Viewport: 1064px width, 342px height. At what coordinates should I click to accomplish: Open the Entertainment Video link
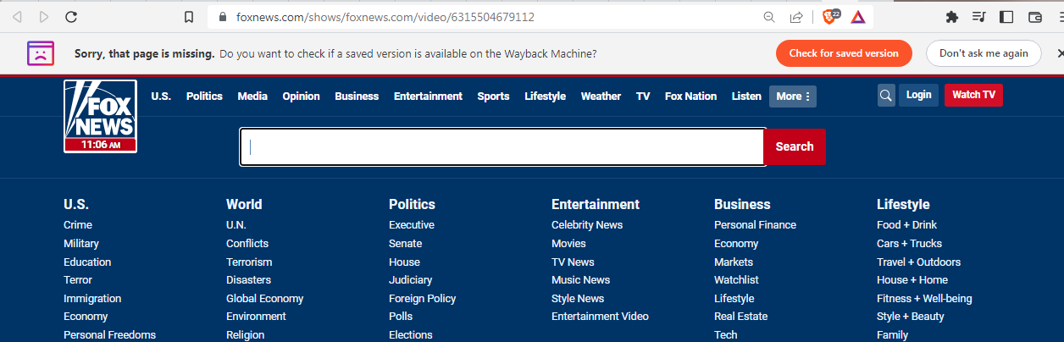600,317
